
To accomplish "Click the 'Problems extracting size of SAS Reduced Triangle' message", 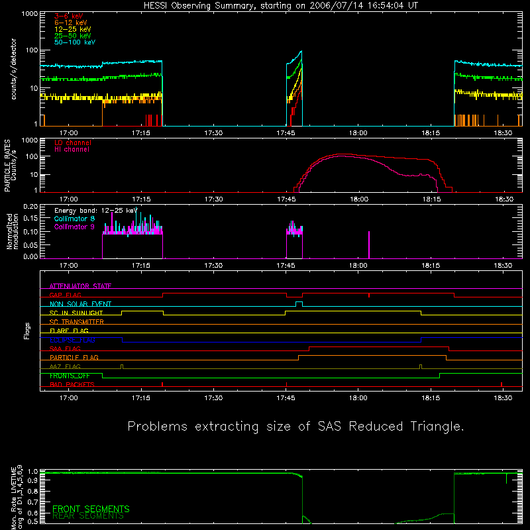I will pyautogui.click(x=295, y=426).
